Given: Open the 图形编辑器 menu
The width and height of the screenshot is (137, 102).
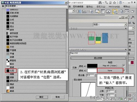Looking at the screenshot, I should pos(78,7).
